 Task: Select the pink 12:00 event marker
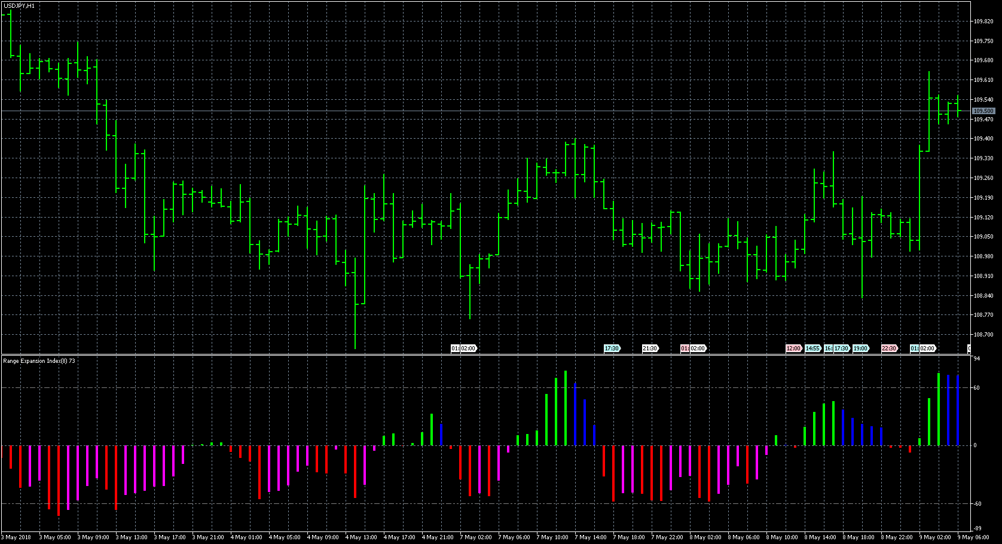[793, 349]
